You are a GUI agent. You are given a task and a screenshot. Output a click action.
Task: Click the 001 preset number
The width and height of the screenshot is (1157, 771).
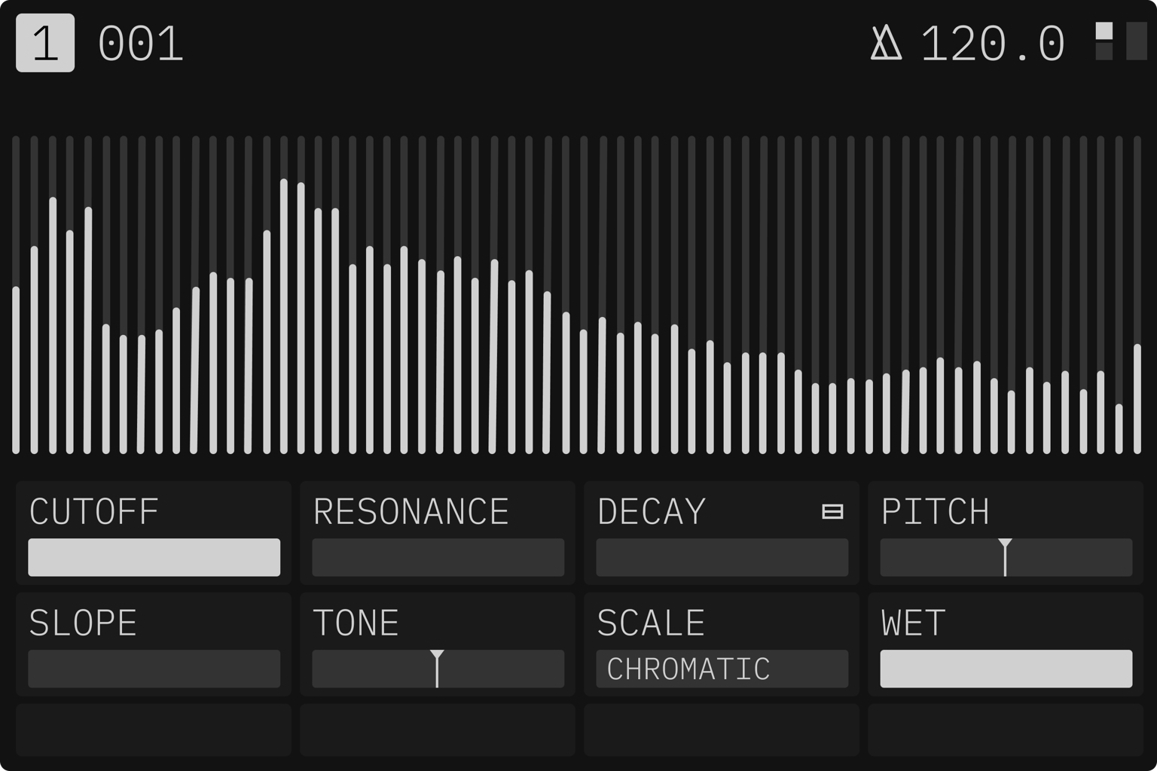(141, 44)
